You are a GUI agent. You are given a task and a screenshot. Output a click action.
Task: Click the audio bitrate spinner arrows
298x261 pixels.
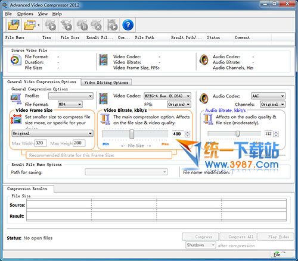[x=276, y=134]
